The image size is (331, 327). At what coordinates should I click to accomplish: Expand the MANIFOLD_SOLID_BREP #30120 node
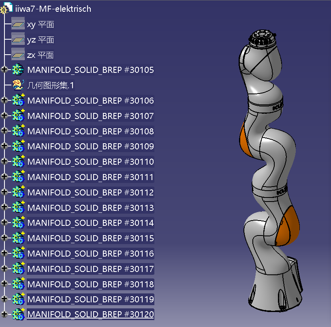[4, 314]
